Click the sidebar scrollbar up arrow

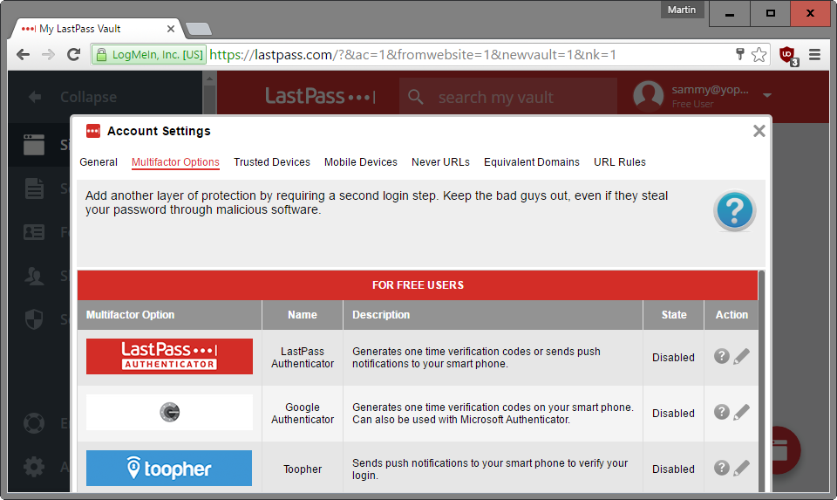tap(209, 79)
